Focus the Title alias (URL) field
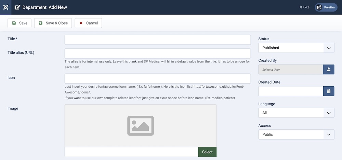The width and height of the screenshot is (342, 160). (157, 53)
